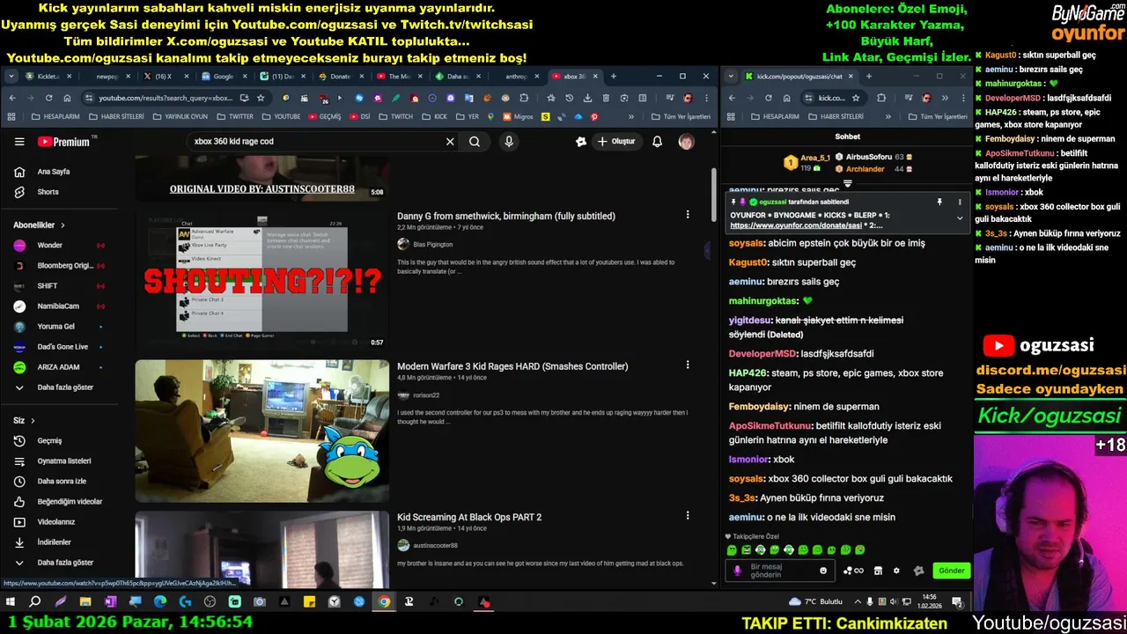1127x634 pixels.
Task: Open Windows taskbar search magnifier
Action: [x=35, y=602]
